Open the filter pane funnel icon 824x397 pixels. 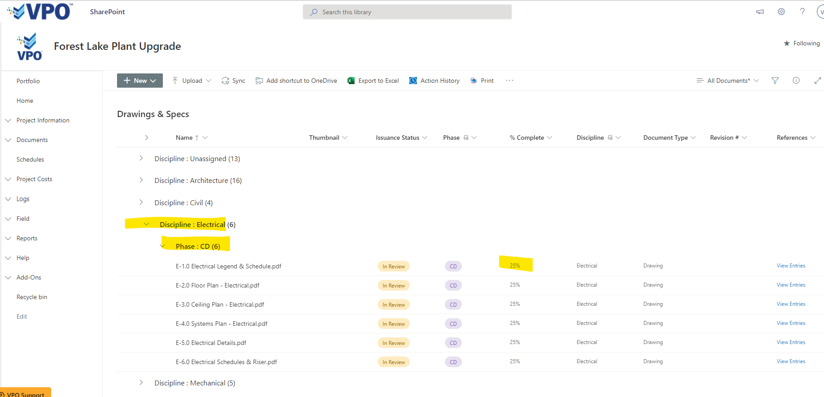pos(775,81)
